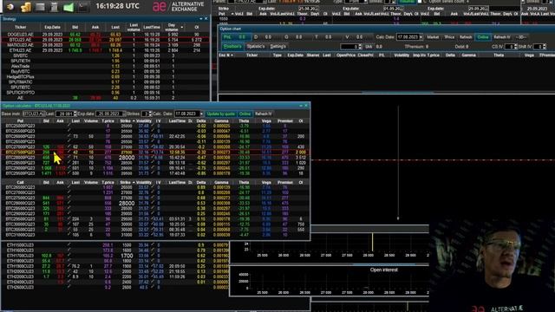
Task: Click the pencil icon in ETH1900CU23 row
Action: pos(69,266)
